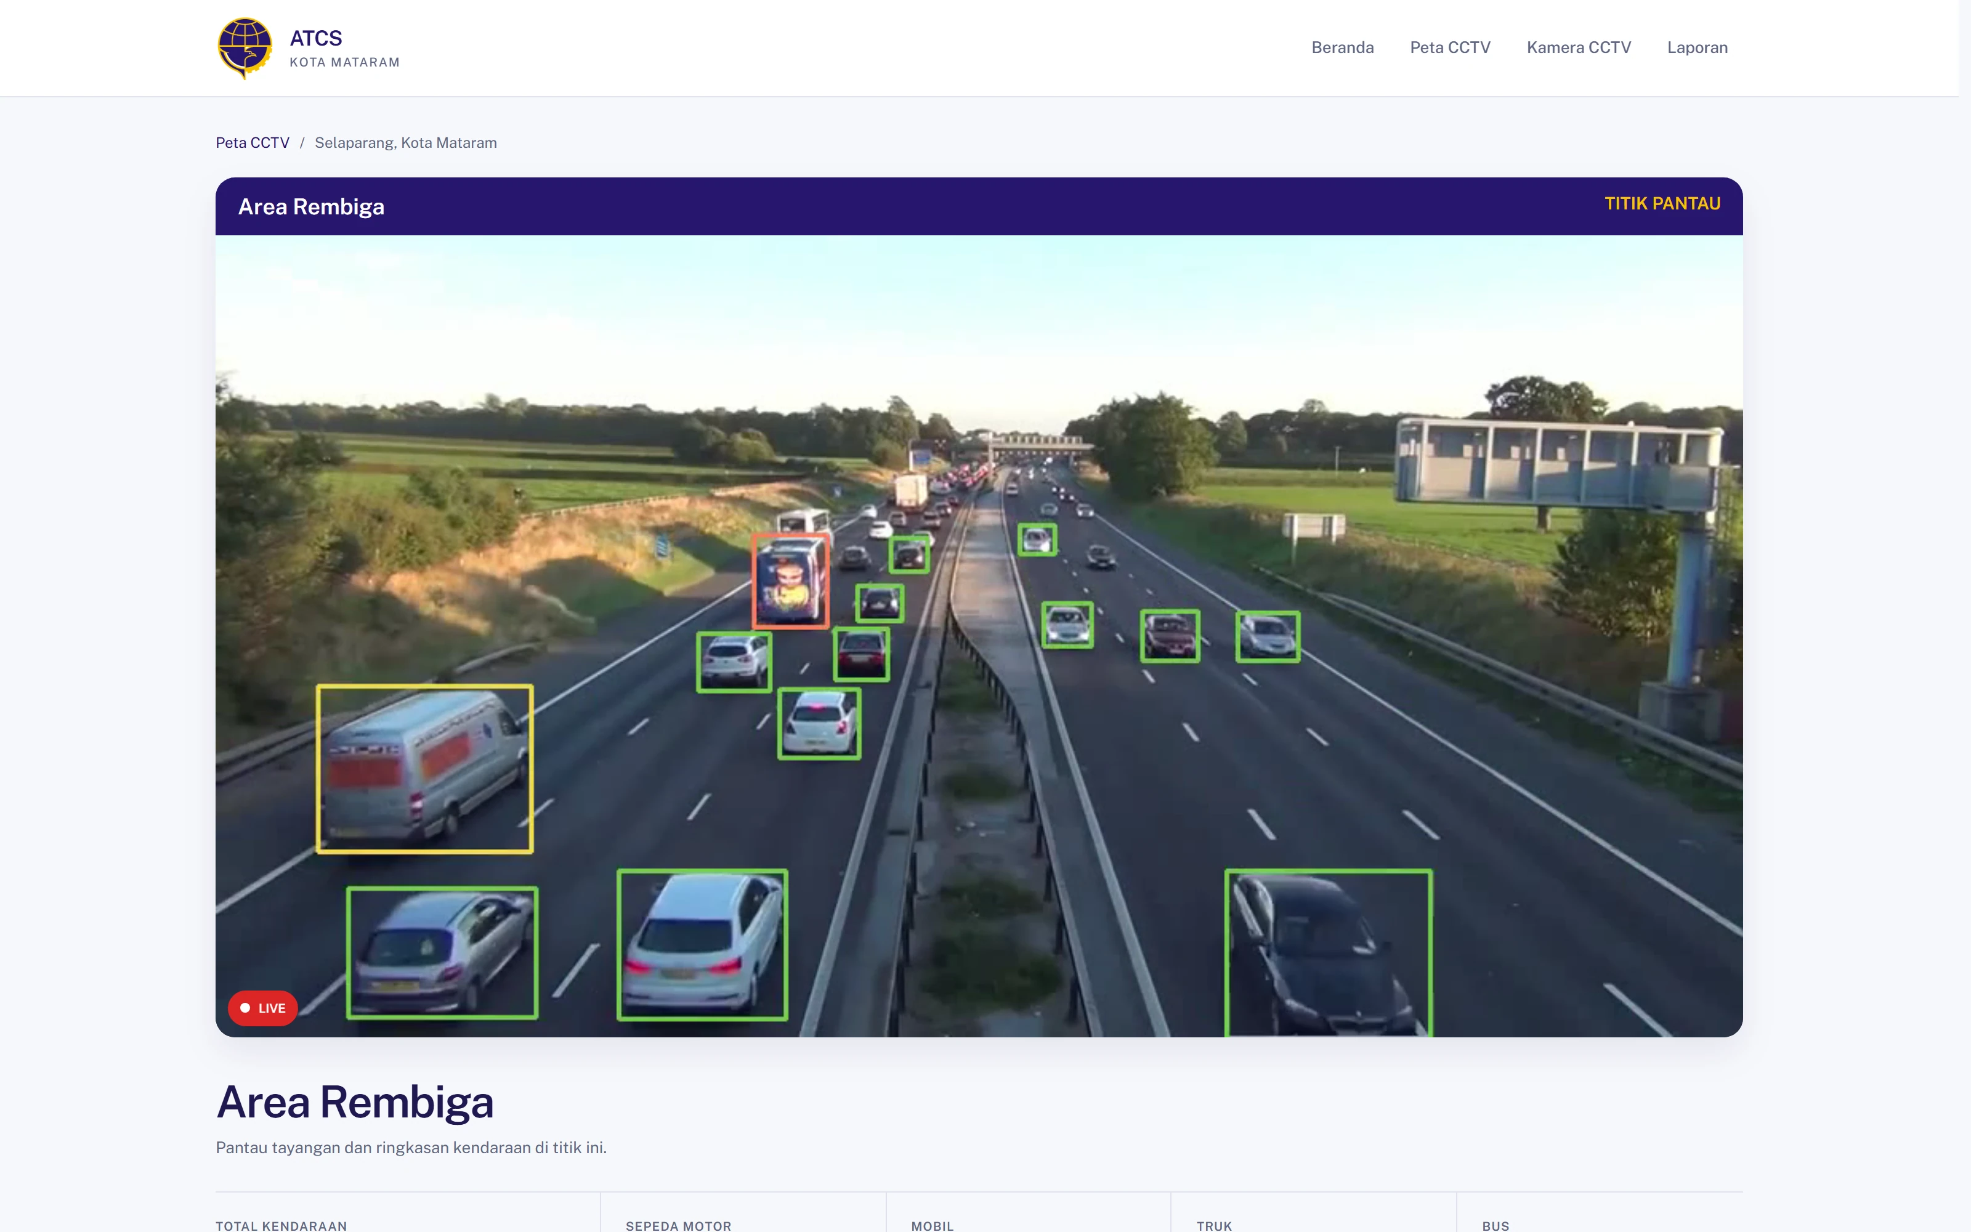1971x1232 pixels.
Task: Click the Peta CCTV breadcrumb link
Action: 253,142
